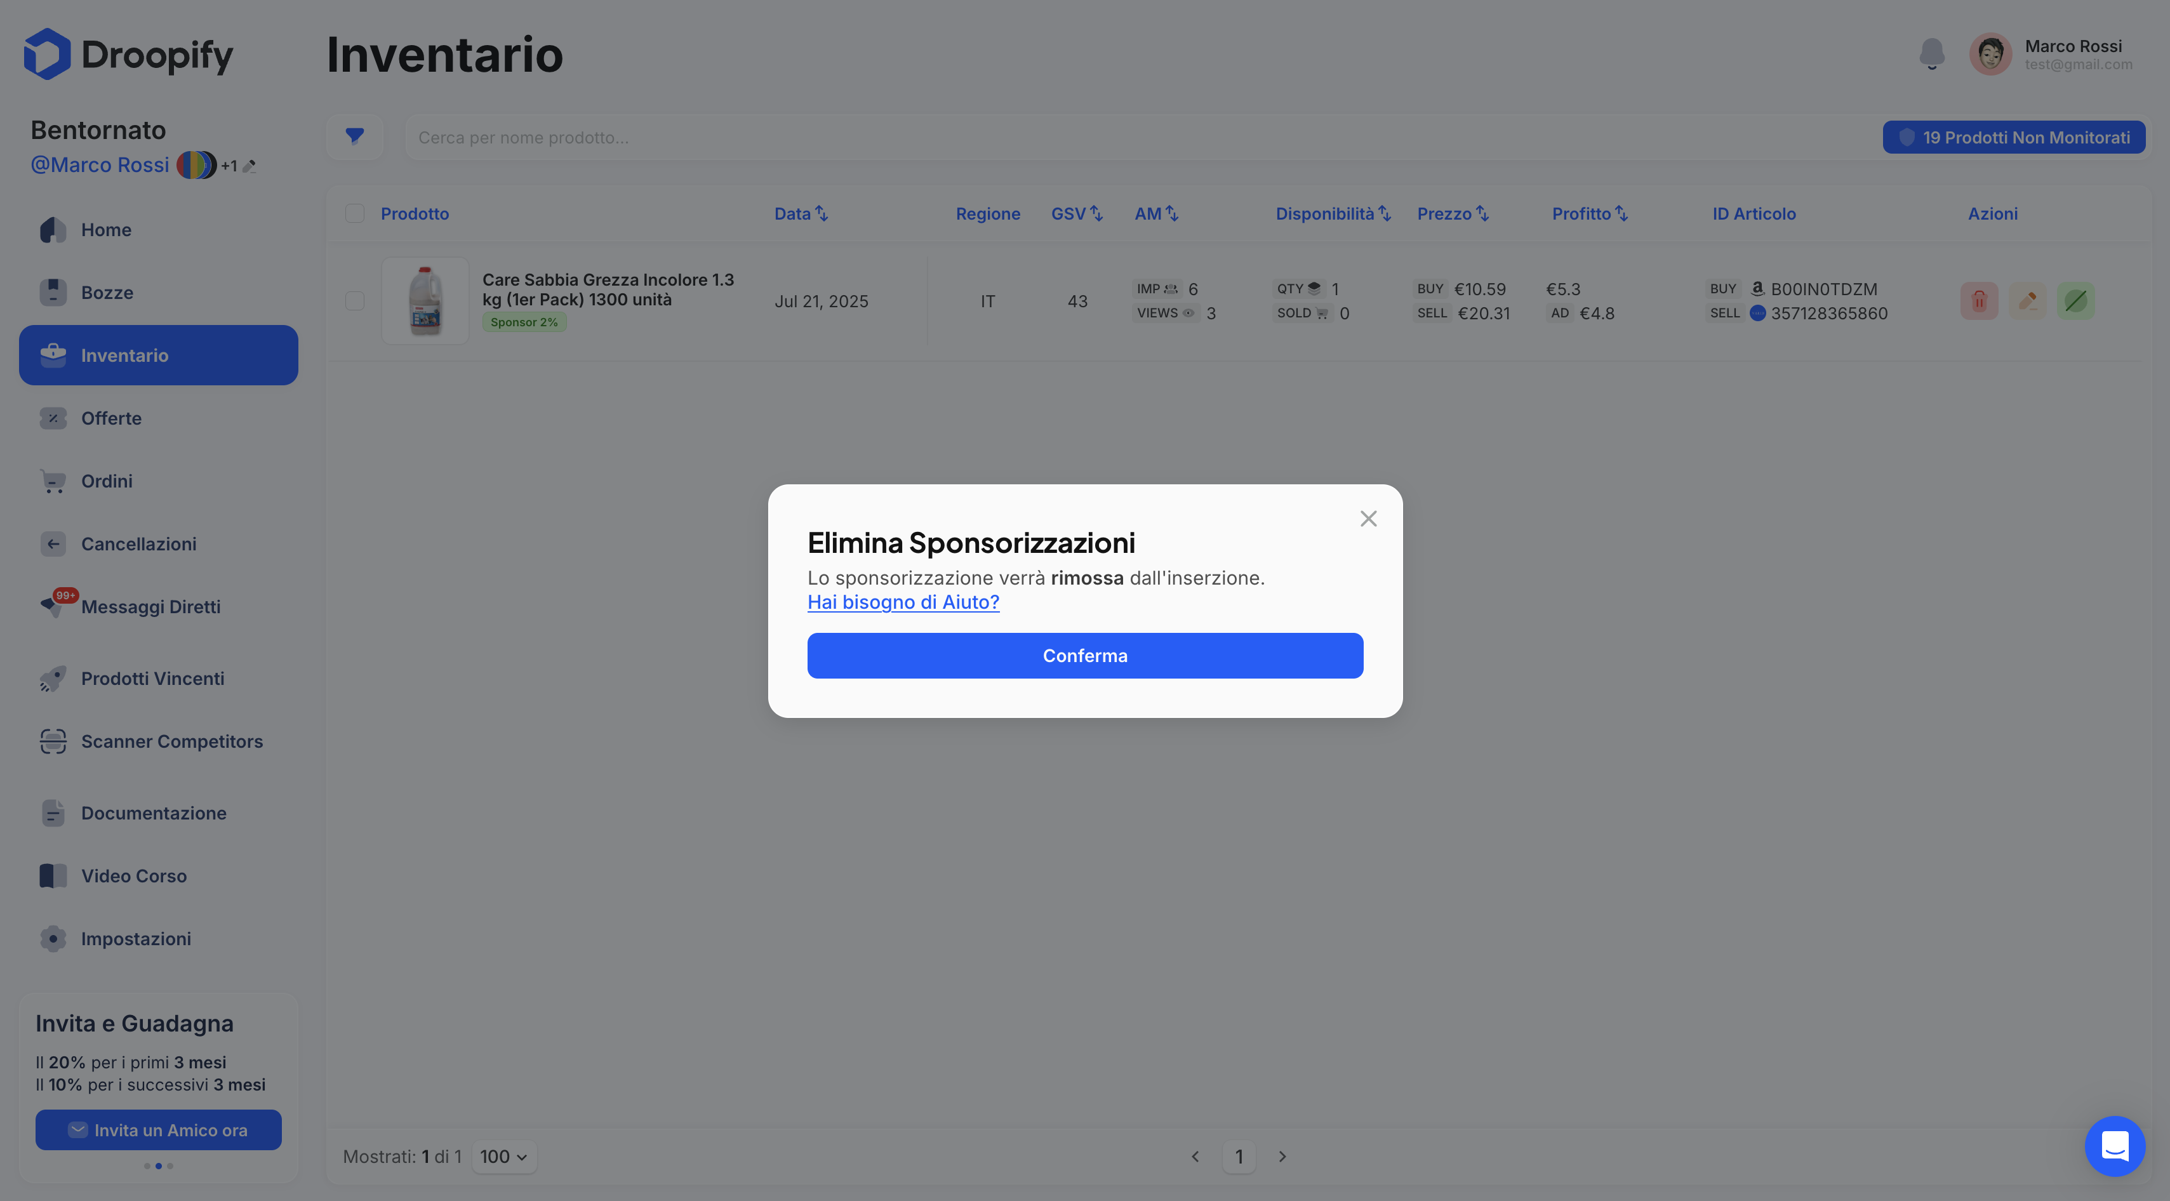The image size is (2170, 1201).
Task: Go to the next page arrow
Action: [1282, 1157]
